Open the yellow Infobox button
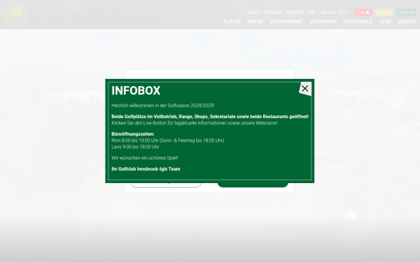The width and height of the screenshot is (420, 262). pos(384,13)
